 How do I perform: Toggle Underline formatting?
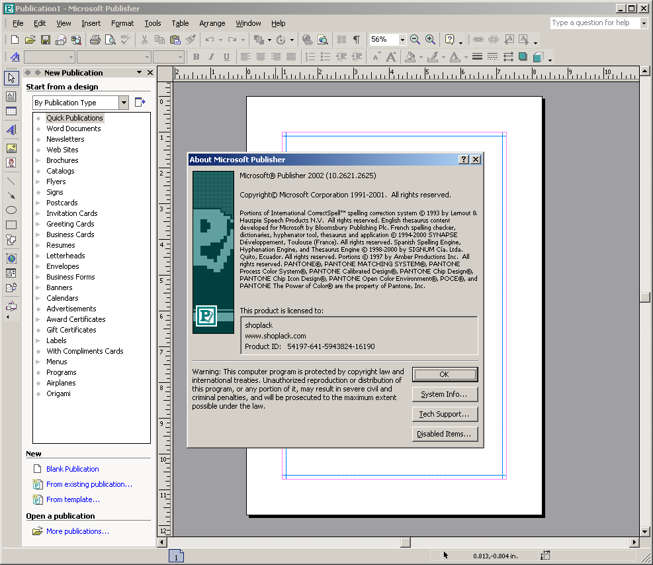pos(226,57)
